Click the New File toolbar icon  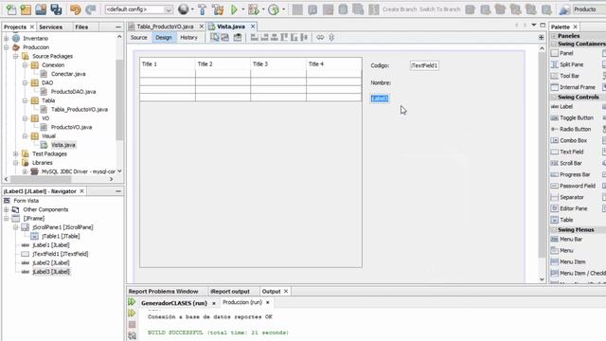[11, 9]
